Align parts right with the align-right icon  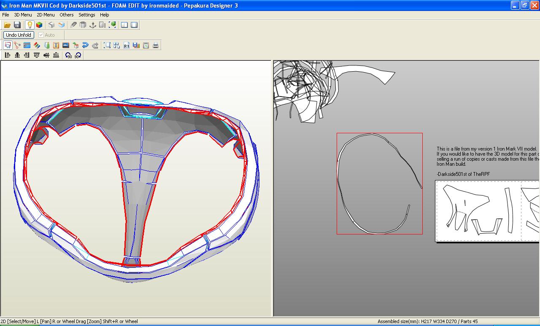point(27,55)
